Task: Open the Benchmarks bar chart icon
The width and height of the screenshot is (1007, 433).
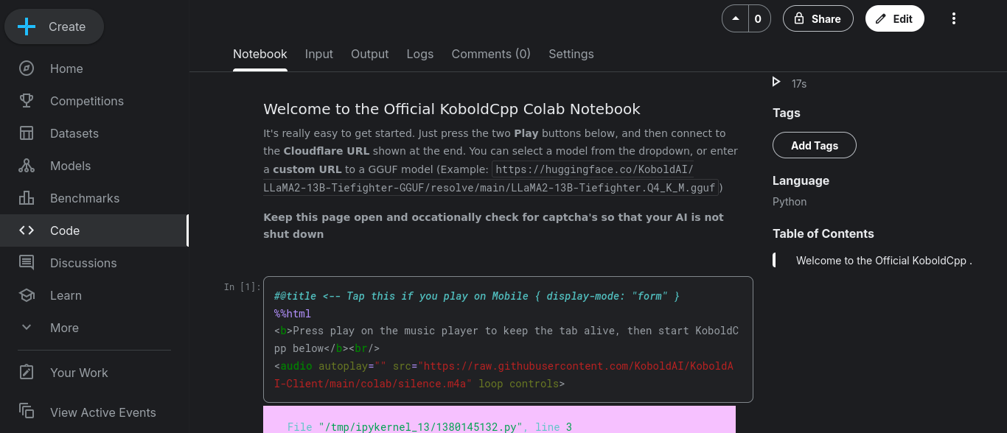Action: pos(27,198)
